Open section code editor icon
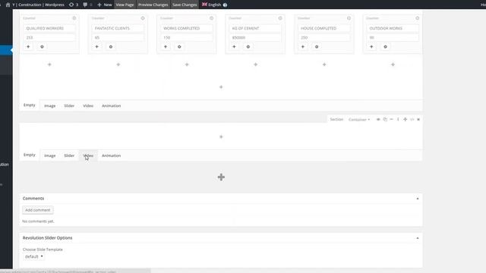The width and height of the screenshot is (486, 273). click(x=412, y=120)
